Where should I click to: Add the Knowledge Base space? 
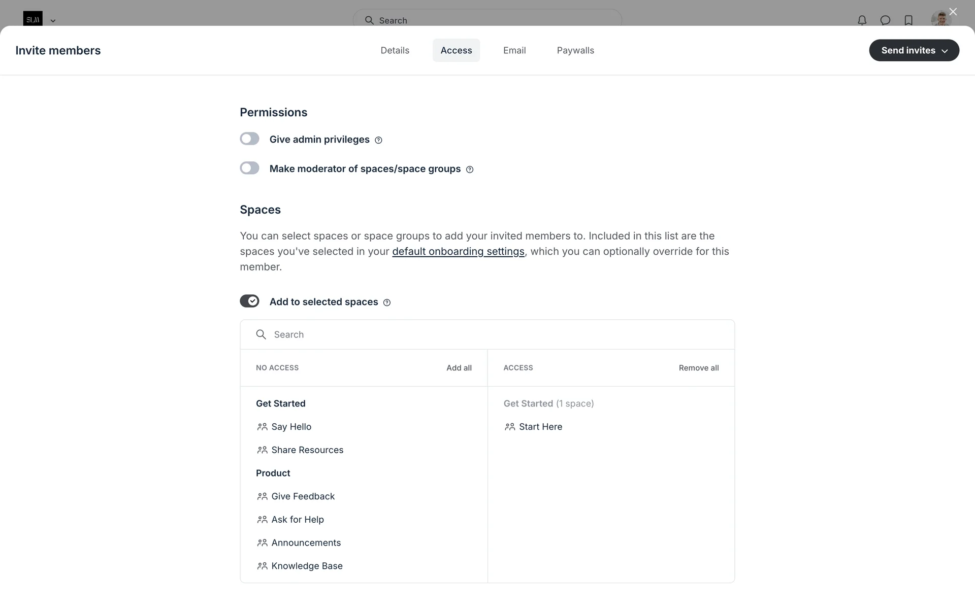point(307,566)
